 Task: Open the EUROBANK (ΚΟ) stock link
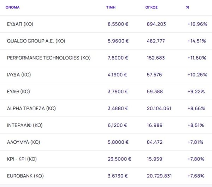tap(25, 176)
